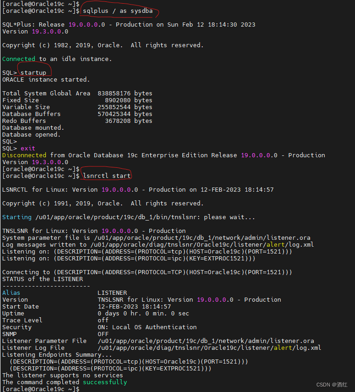The image size is (355, 392).
Task: Click the 'Database mounted.' message
Action: click(x=33, y=127)
